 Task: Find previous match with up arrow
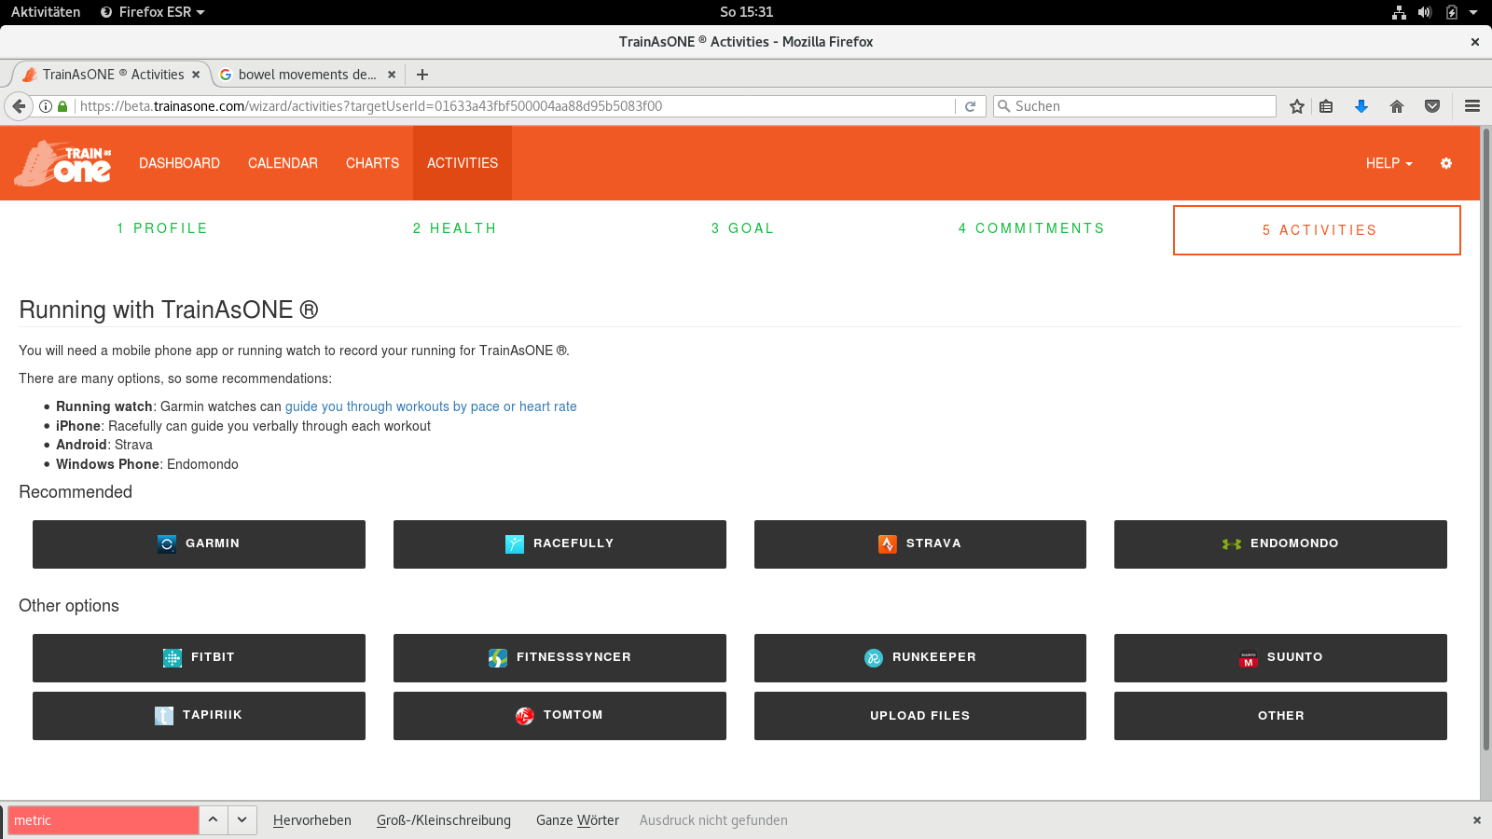(x=213, y=820)
